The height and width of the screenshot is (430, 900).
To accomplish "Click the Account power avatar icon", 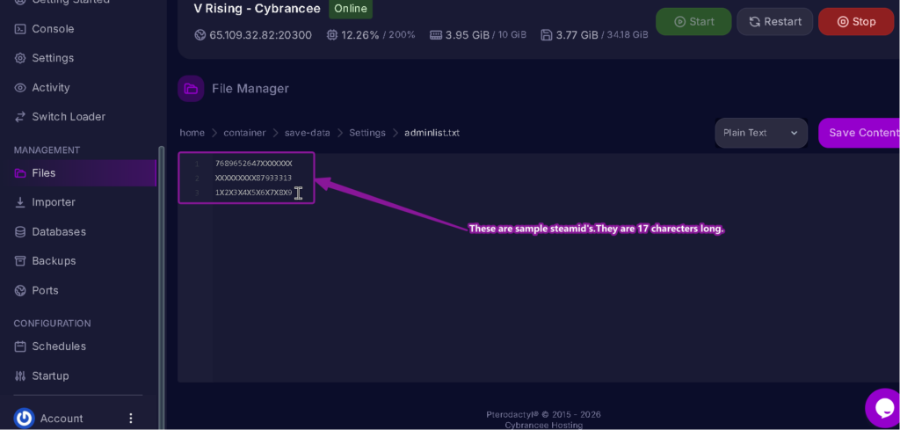I will pyautogui.click(x=24, y=418).
